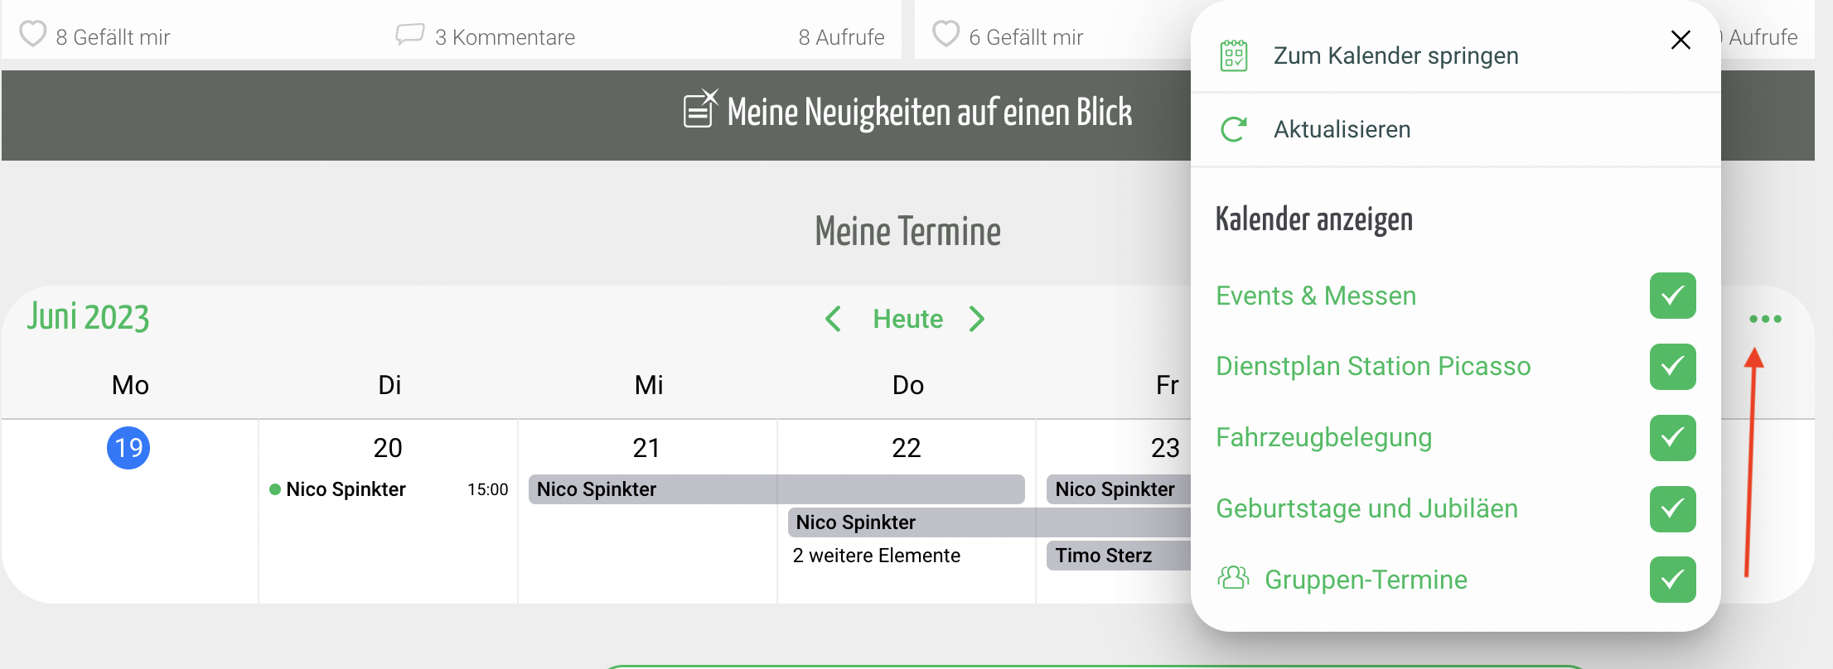Click the 8 Gefällt mir label
The height and width of the screenshot is (669, 1833).
[x=113, y=37]
